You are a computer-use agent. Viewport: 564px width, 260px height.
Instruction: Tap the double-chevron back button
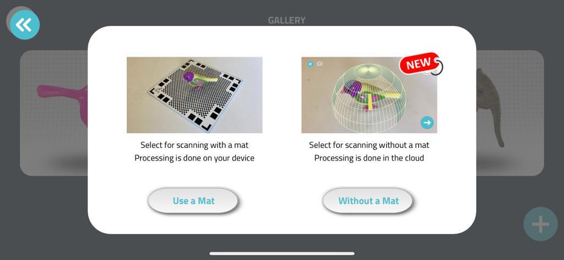pos(24,24)
